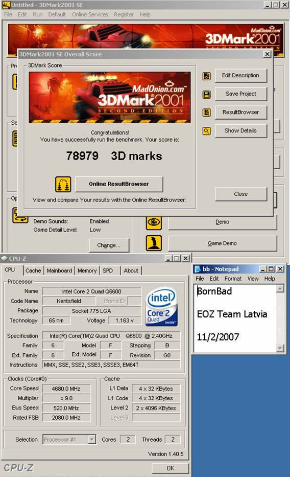Click the Level 2 cache value 2 x 4096 KBytes
This screenshot has height=477, width=290.
tap(156, 408)
